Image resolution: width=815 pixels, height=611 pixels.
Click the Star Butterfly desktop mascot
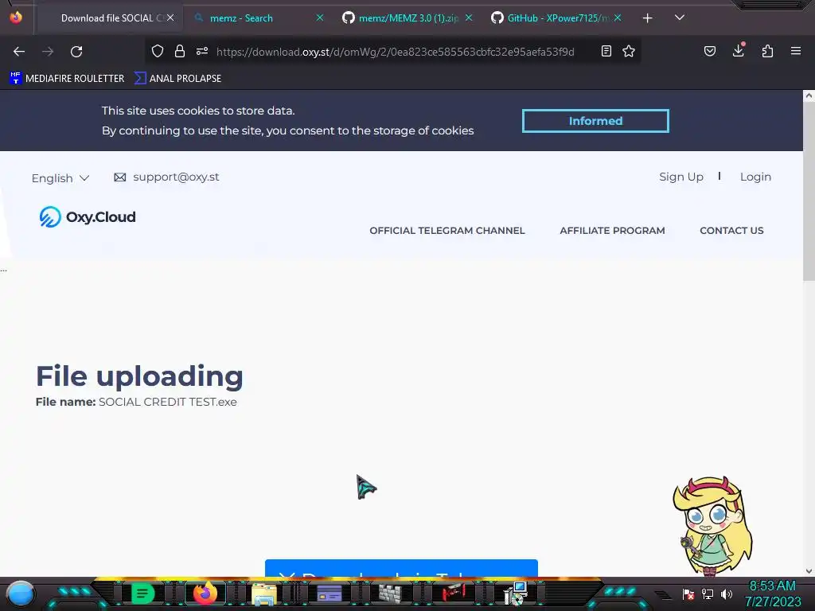[x=713, y=526]
